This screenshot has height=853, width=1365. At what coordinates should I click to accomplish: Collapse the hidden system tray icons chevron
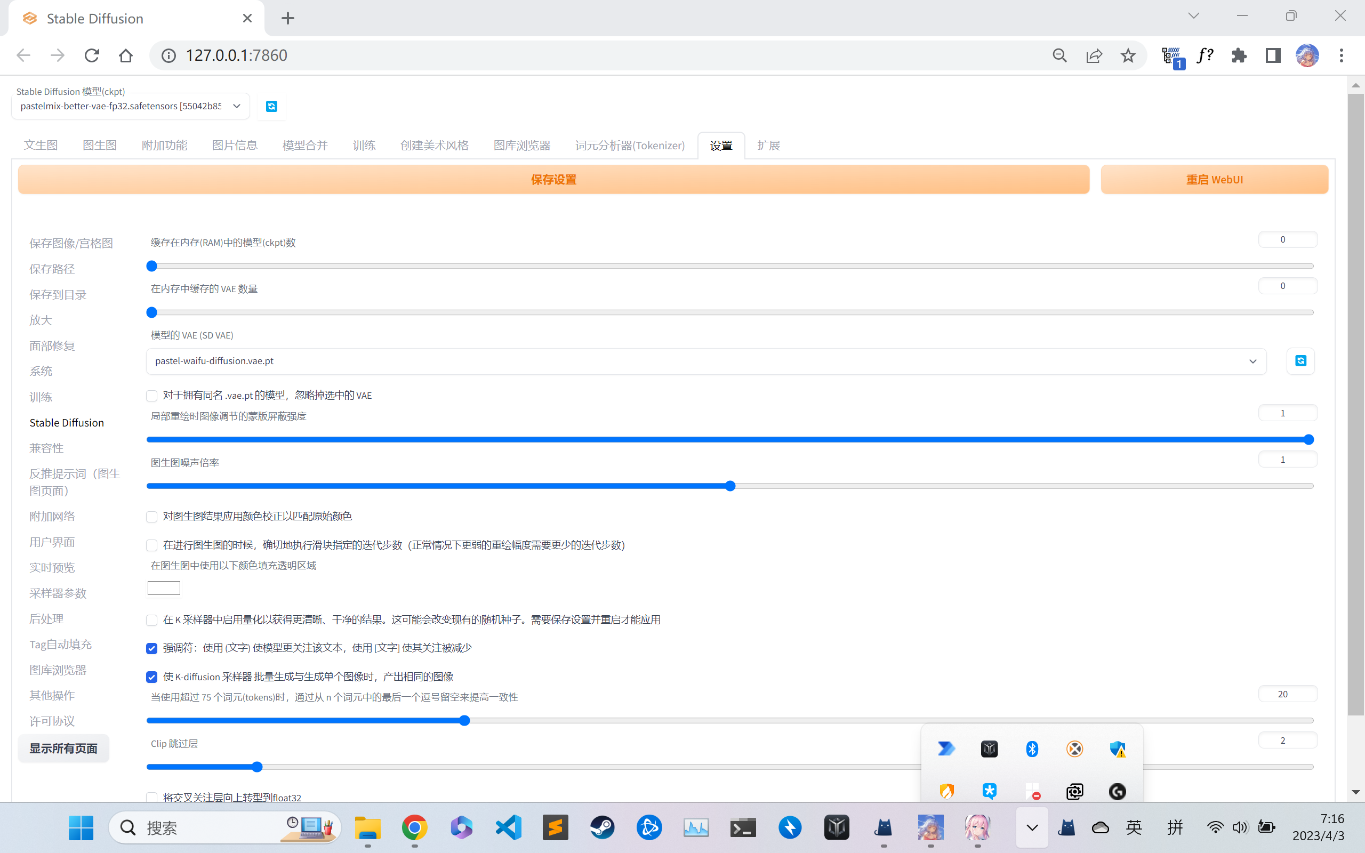1032,827
